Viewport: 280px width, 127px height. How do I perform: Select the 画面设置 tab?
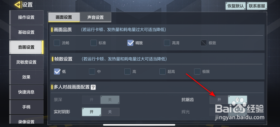(64, 17)
